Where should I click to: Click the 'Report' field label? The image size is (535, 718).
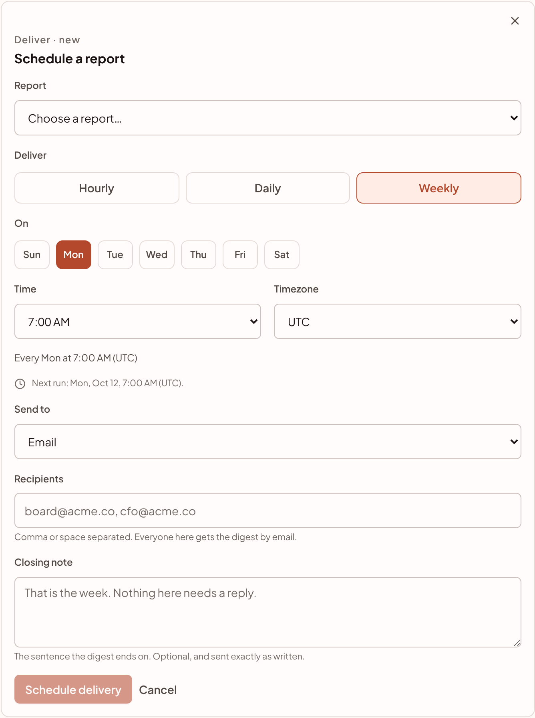pos(30,86)
